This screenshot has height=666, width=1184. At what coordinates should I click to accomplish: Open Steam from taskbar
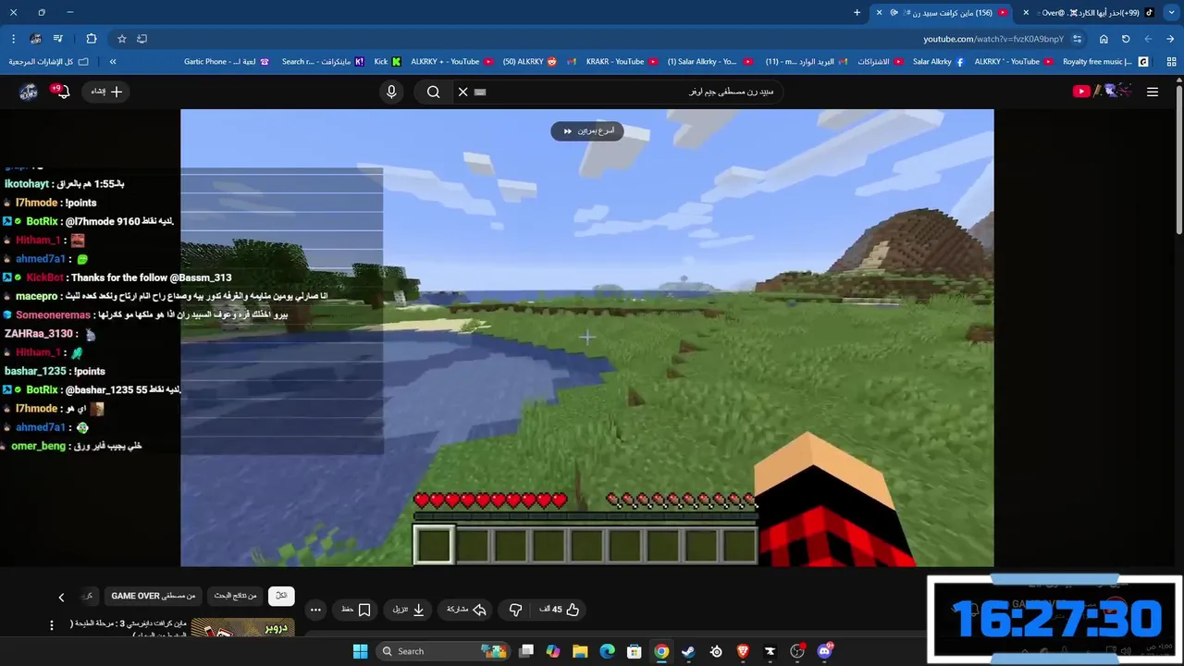tap(688, 651)
